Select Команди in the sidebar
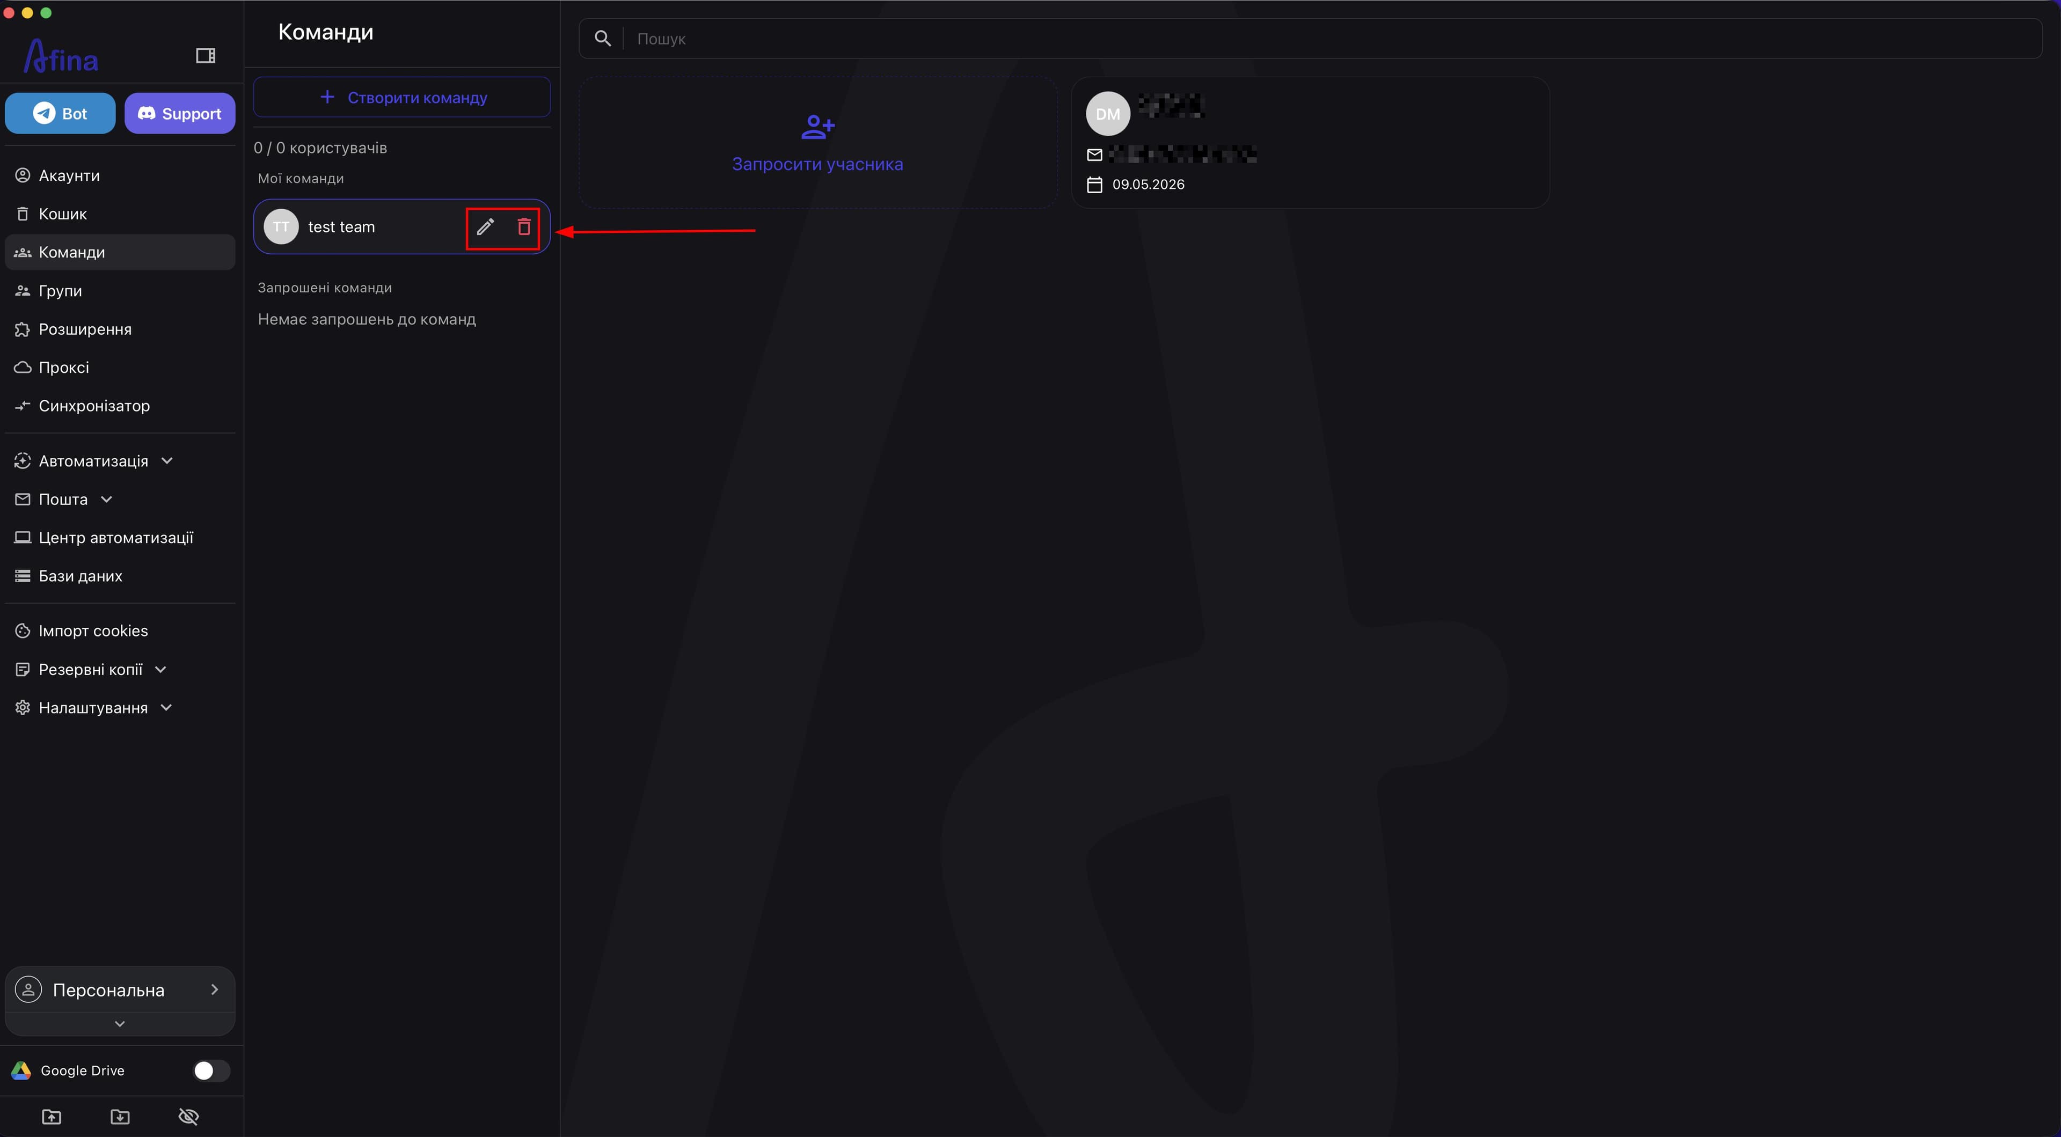Image resolution: width=2061 pixels, height=1137 pixels. [x=120, y=252]
